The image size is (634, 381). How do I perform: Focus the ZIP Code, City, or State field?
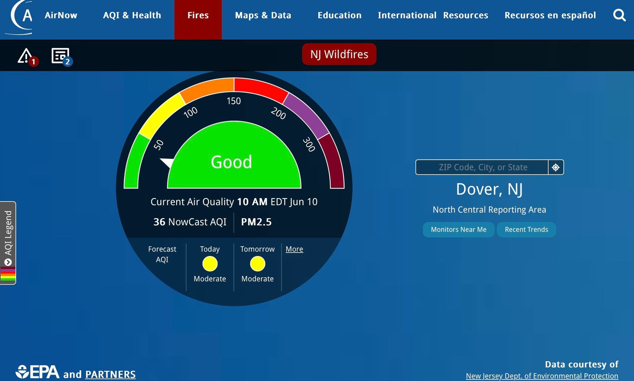tap(482, 167)
